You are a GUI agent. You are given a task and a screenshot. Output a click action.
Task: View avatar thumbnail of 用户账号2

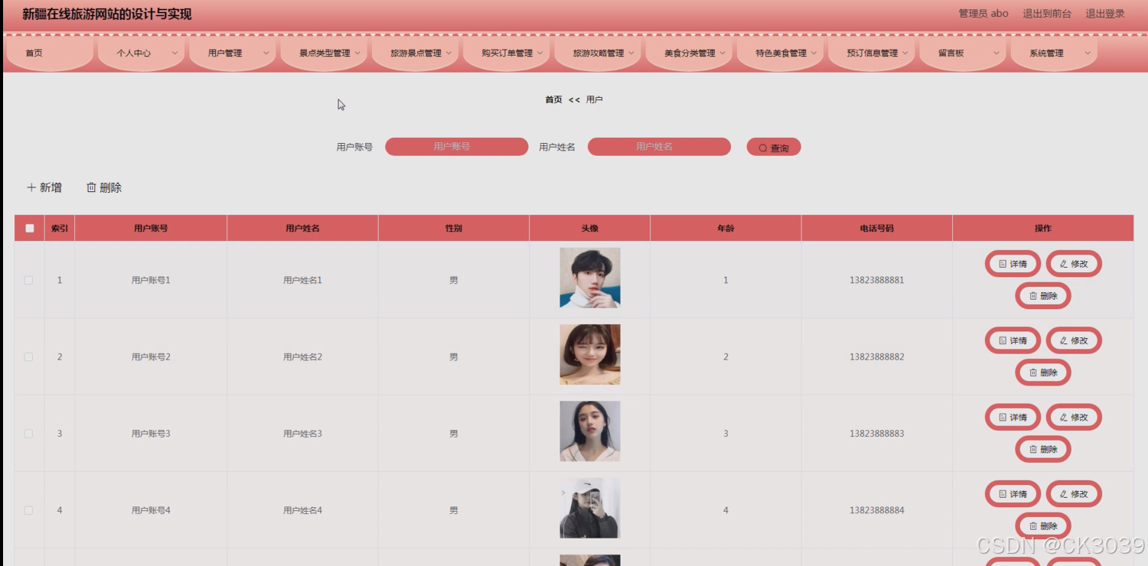point(590,354)
